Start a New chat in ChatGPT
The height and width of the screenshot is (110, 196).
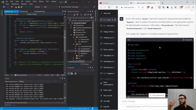108,13
